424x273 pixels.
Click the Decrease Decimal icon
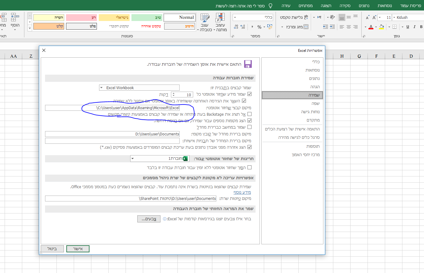236,27
